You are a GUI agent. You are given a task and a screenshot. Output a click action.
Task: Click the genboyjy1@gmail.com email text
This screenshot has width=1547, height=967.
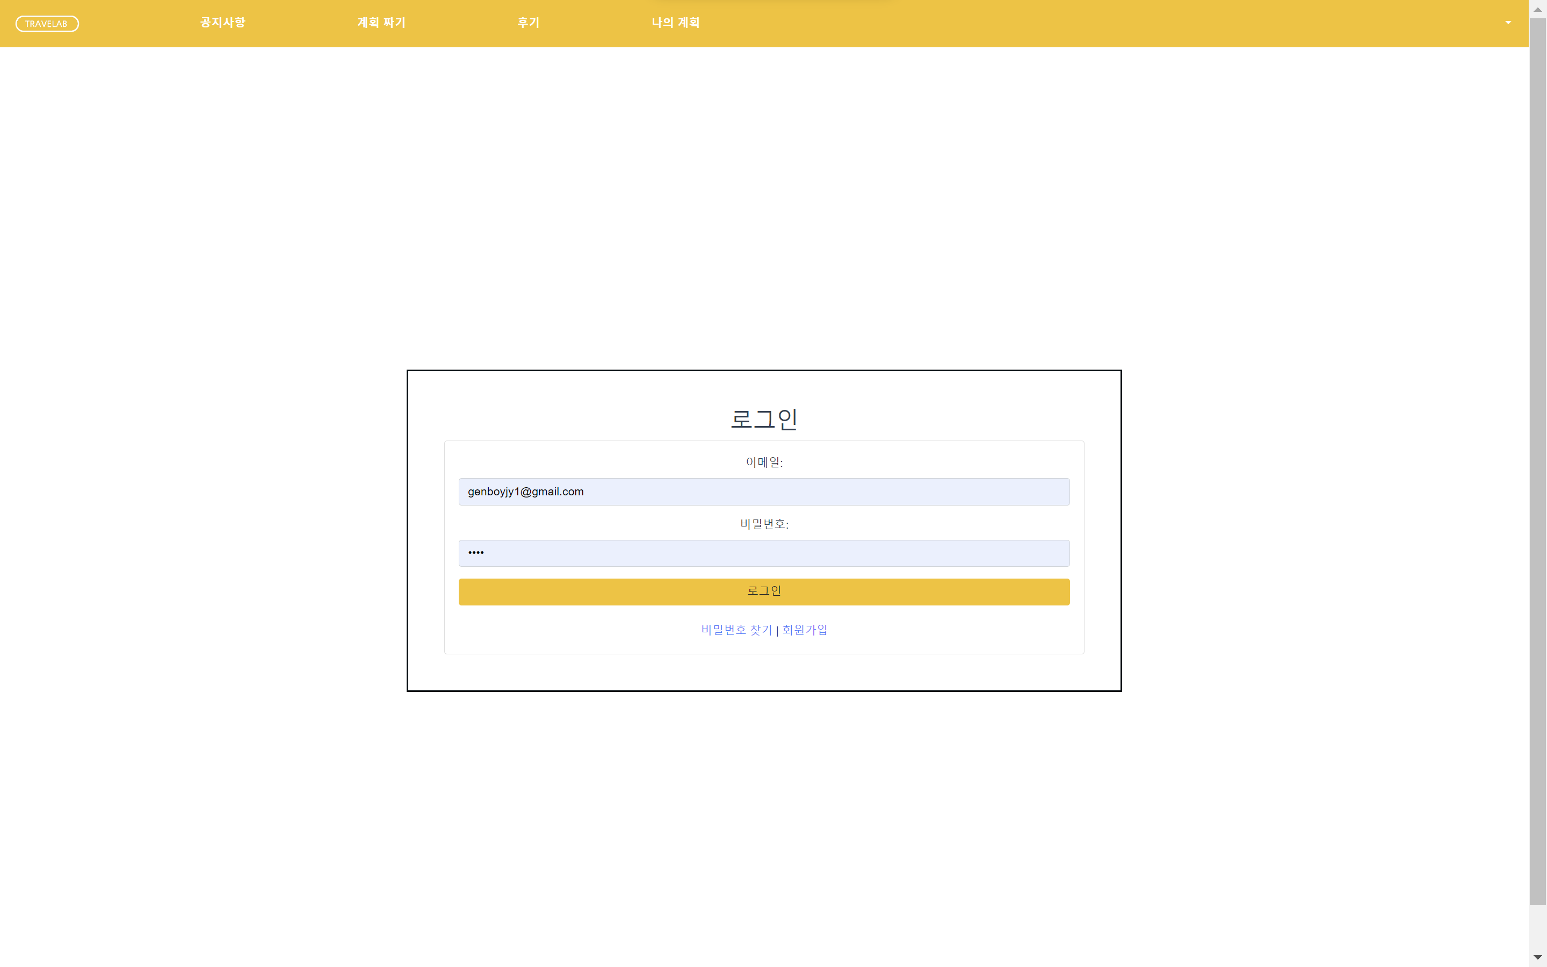pos(525,491)
